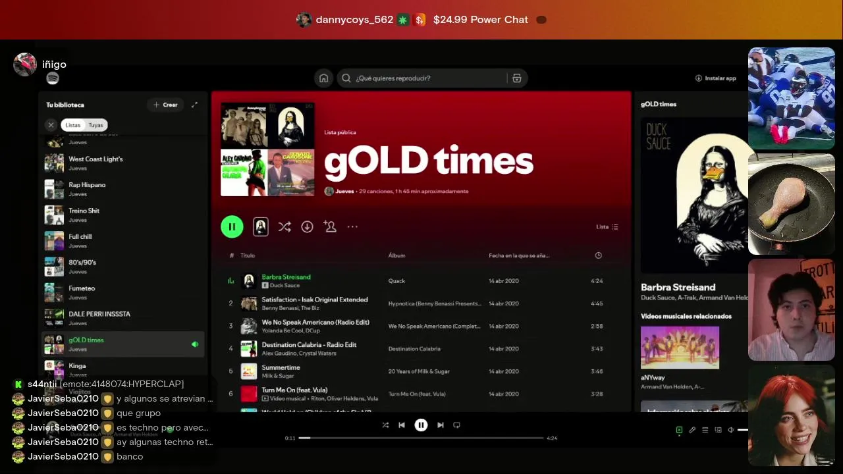The image size is (843, 474).
Task: Open Jueves profile link under title
Action: pyautogui.click(x=344, y=192)
